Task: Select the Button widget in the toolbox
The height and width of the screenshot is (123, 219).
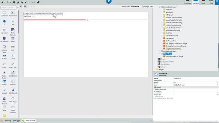Action: click(4, 57)
